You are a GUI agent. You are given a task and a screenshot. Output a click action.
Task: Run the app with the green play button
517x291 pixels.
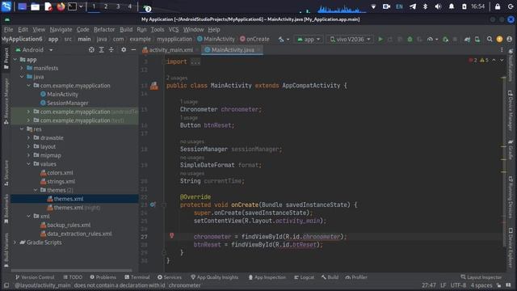380,40
